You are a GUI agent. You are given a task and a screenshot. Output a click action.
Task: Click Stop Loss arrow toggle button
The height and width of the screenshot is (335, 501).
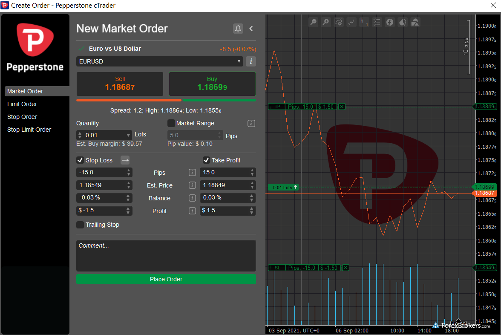tap(125, 160)
